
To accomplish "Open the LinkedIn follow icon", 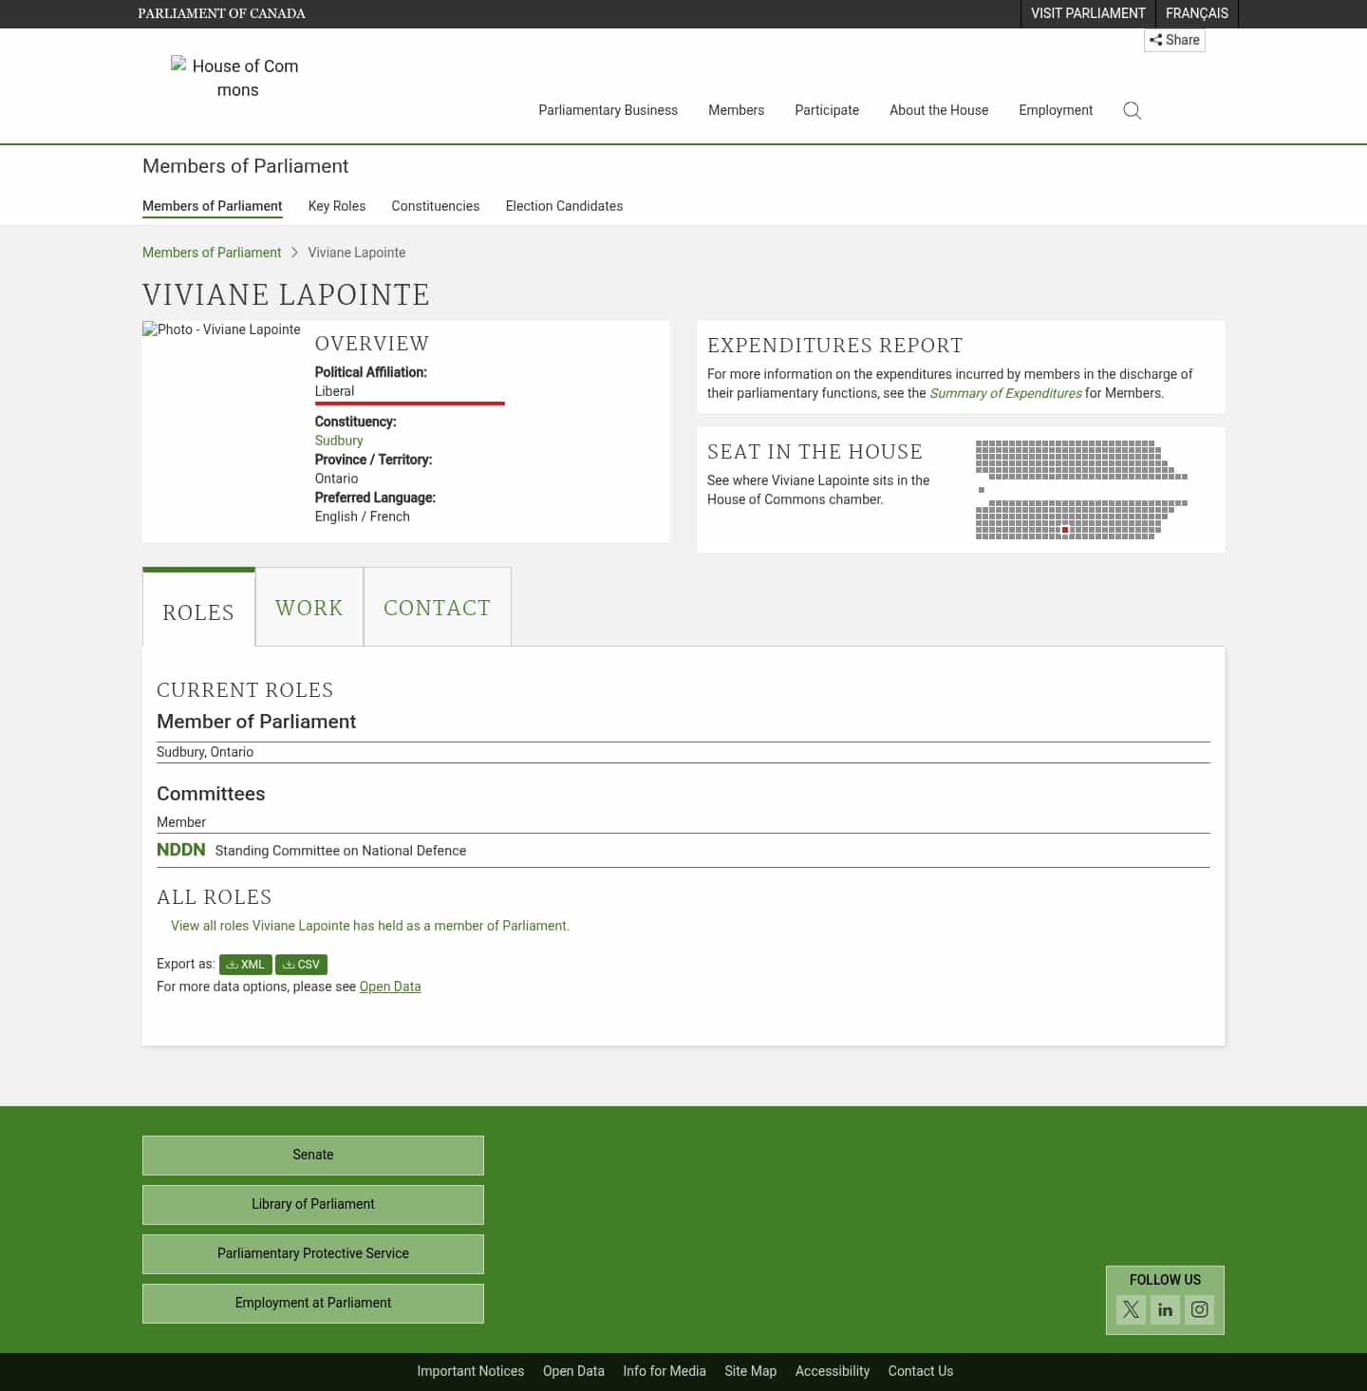I will (1165, 1309).
